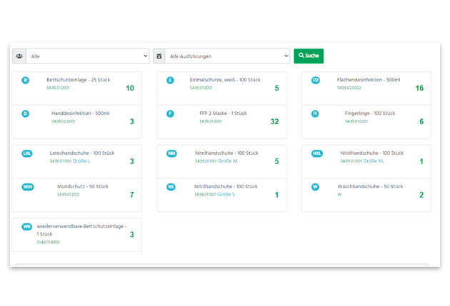Click the calendar icon beside Alle Ausführungen
Viewport: 450px width, 306px height.
tap(159, 56)
